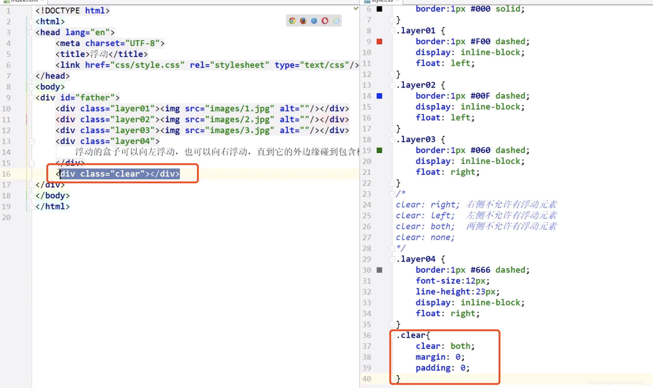
Task: Click the div class="layer01" line
Action: coord(202,109)
